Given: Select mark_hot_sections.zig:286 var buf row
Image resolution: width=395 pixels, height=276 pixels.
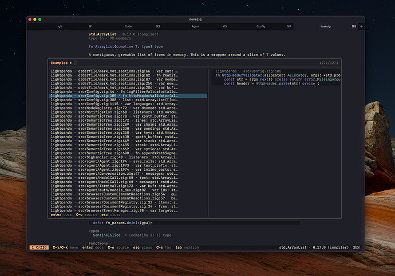Looking at the screenshot, I should [128, 87].
